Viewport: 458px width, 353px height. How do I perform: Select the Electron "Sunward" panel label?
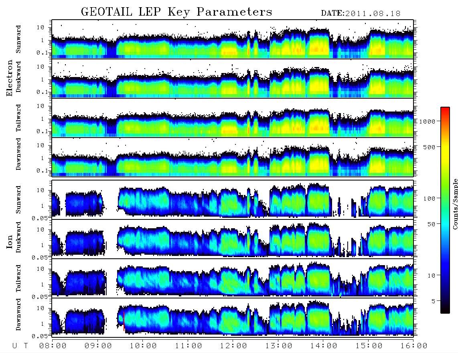[18, 39]
